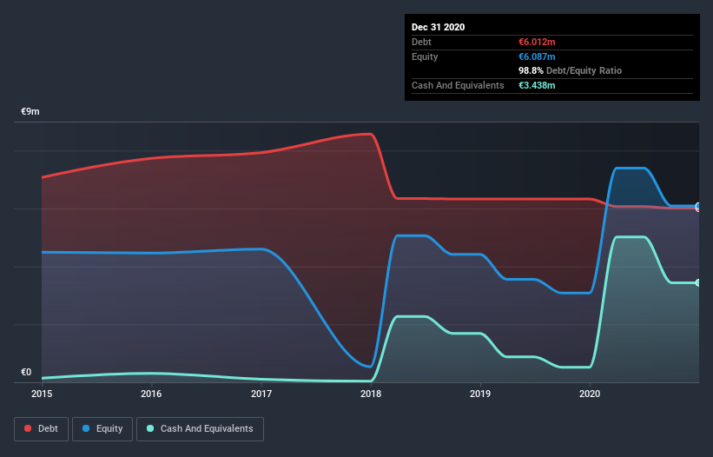Click the Cash endpoint marker at Dec 2020
The image size is (713, 457).
tap(698, 283)
